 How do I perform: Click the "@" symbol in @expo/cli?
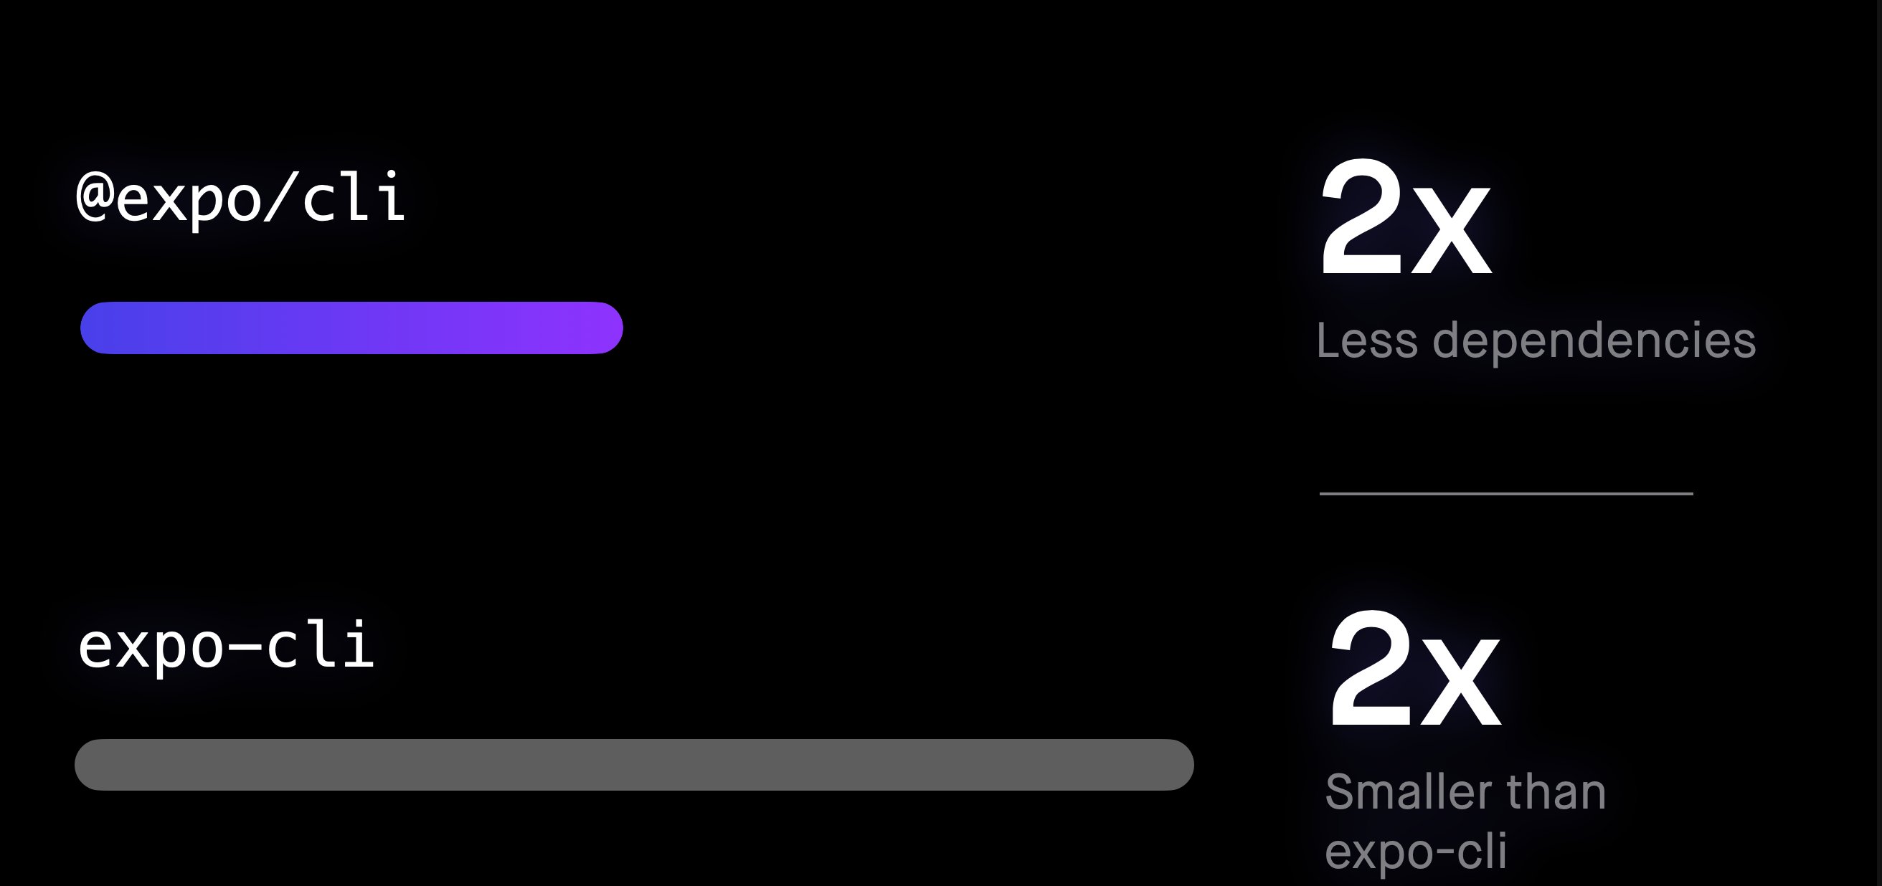pyautogui.click(x=95, y=196)
